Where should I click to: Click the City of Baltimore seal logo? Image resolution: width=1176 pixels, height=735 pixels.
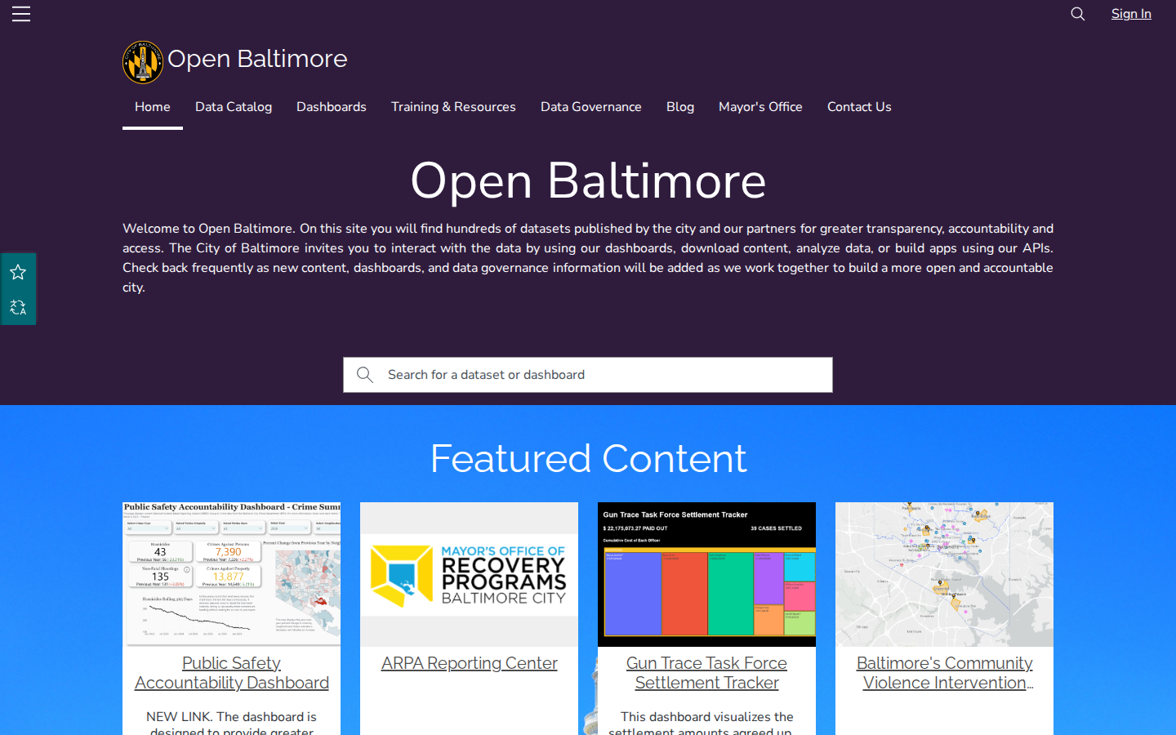143,62
